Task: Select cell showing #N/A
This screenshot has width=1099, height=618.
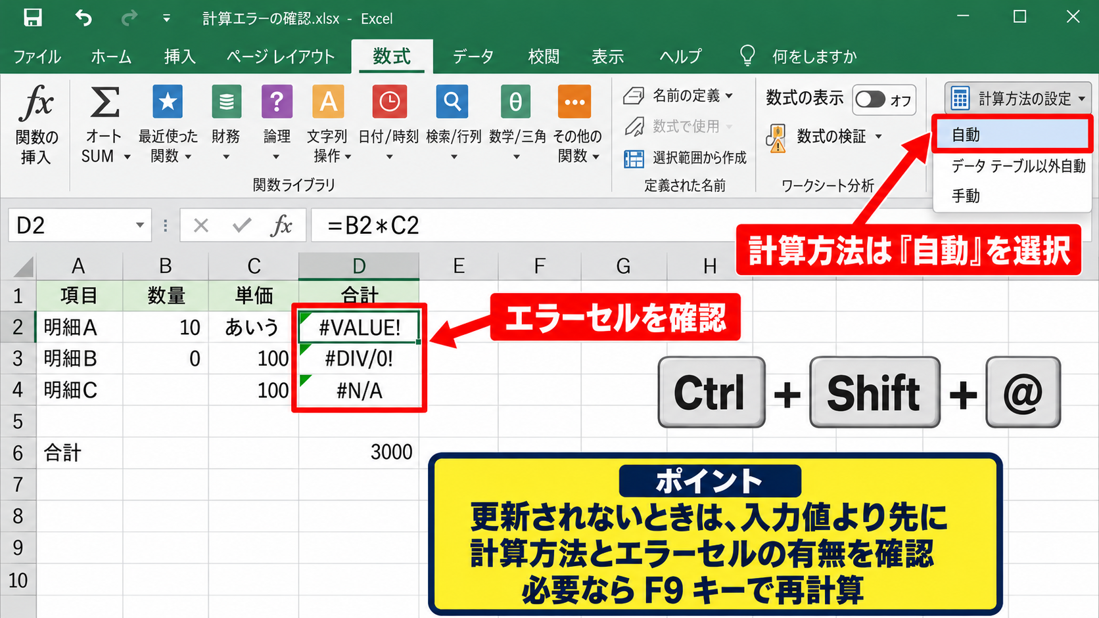Action: pyautogui.click(x=359, y=391)
